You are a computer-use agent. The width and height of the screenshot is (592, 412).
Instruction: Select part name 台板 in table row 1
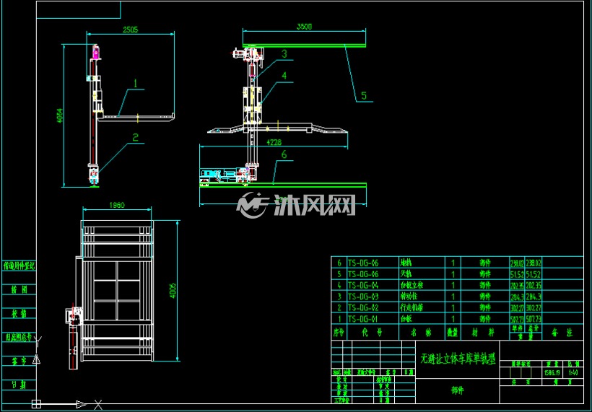pos(406,319)
